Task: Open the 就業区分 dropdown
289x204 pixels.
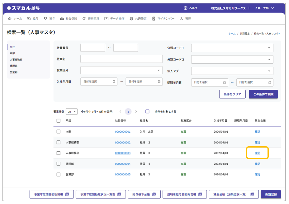Action: [121, 70]
